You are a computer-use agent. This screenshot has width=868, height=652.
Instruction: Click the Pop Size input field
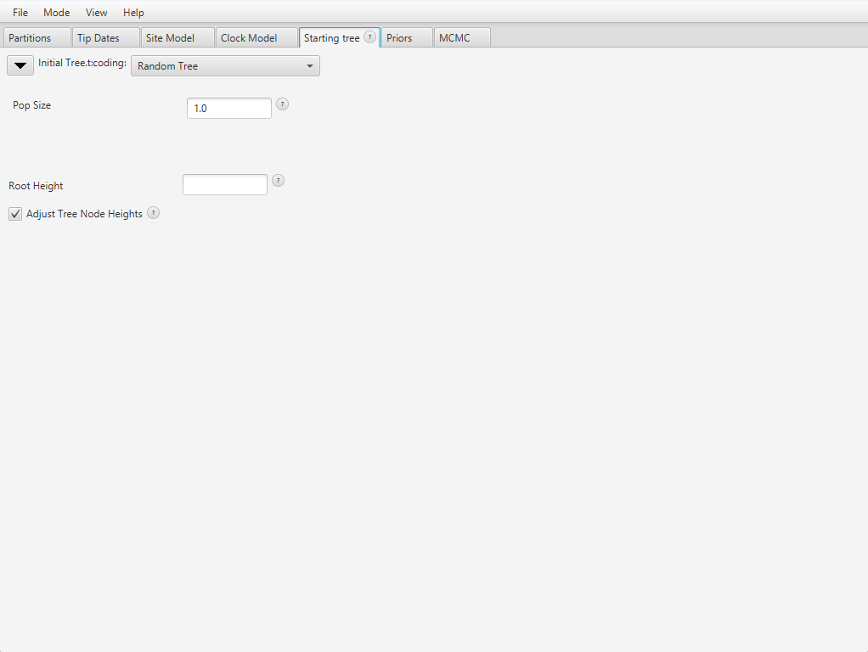pos(229,108)
